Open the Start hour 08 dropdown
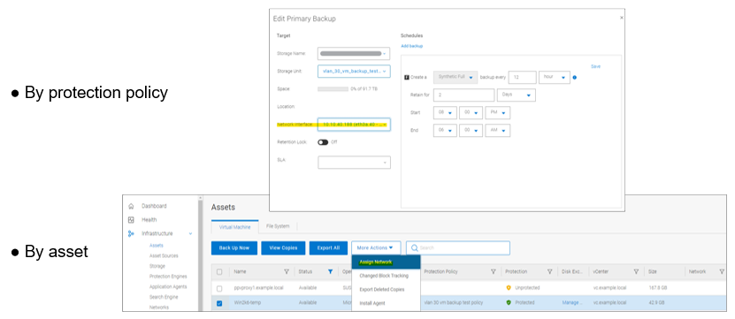735x319 pixels. (x=445, y=113)
